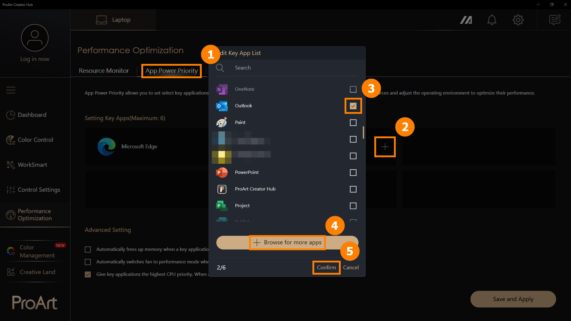This screenshot has height=321, width=571.
Task: Select the Outlook row text
Action: (x=243, y=106)
